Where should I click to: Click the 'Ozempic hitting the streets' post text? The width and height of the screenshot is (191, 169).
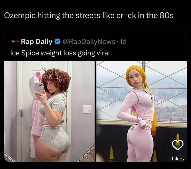[89, 15]
